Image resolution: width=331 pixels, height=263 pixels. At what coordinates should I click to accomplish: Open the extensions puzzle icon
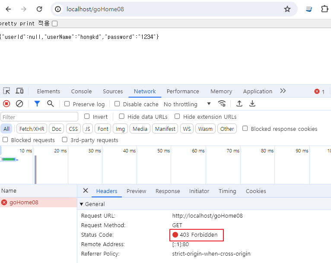[x=325, y=9]
